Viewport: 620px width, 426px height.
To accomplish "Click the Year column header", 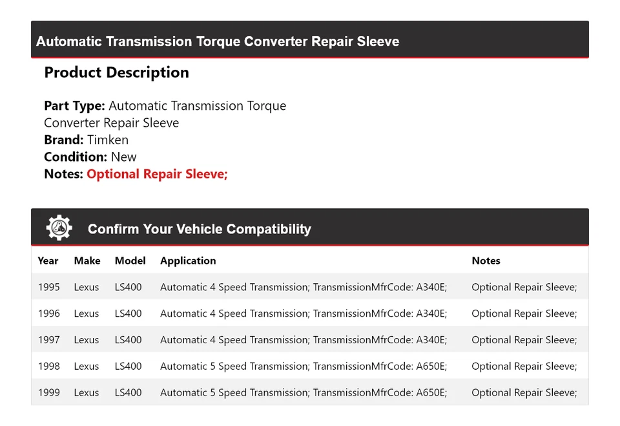I will tap(48, 261).
